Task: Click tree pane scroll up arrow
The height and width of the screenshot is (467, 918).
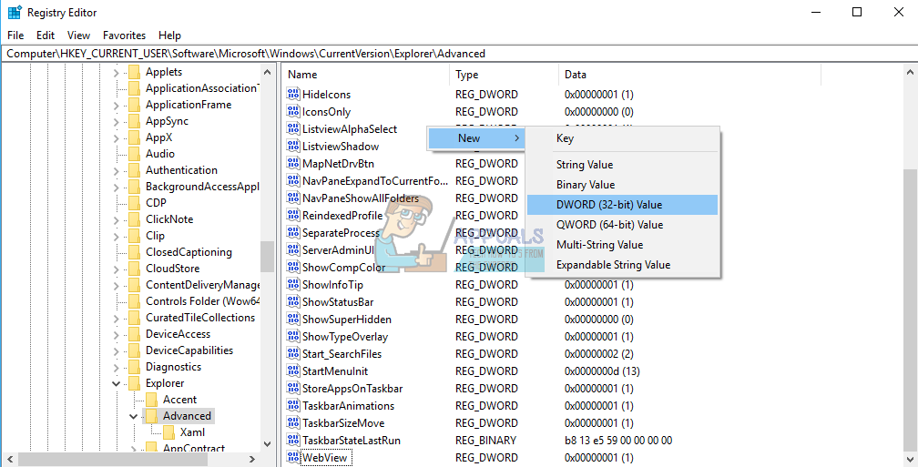Action: tap(268, 73)
